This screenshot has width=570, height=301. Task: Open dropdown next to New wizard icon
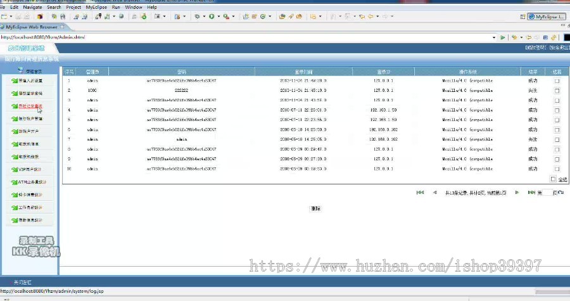(x=11, y=16)
